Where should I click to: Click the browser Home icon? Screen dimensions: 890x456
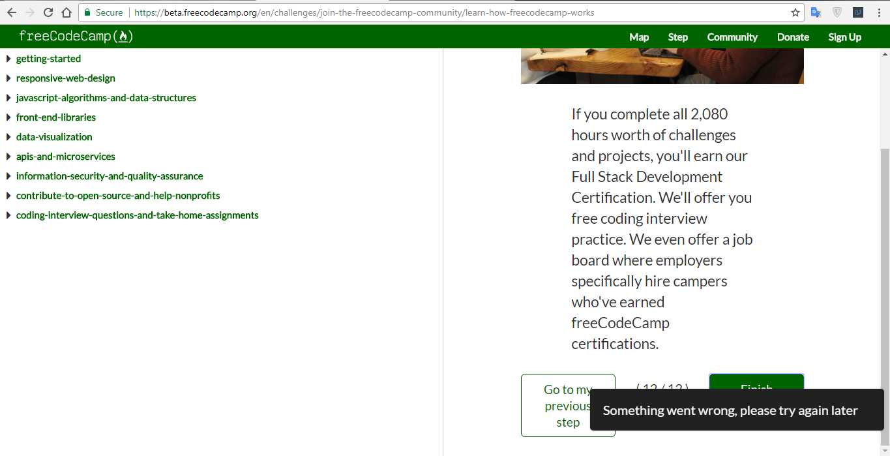(x=66, y=12)
